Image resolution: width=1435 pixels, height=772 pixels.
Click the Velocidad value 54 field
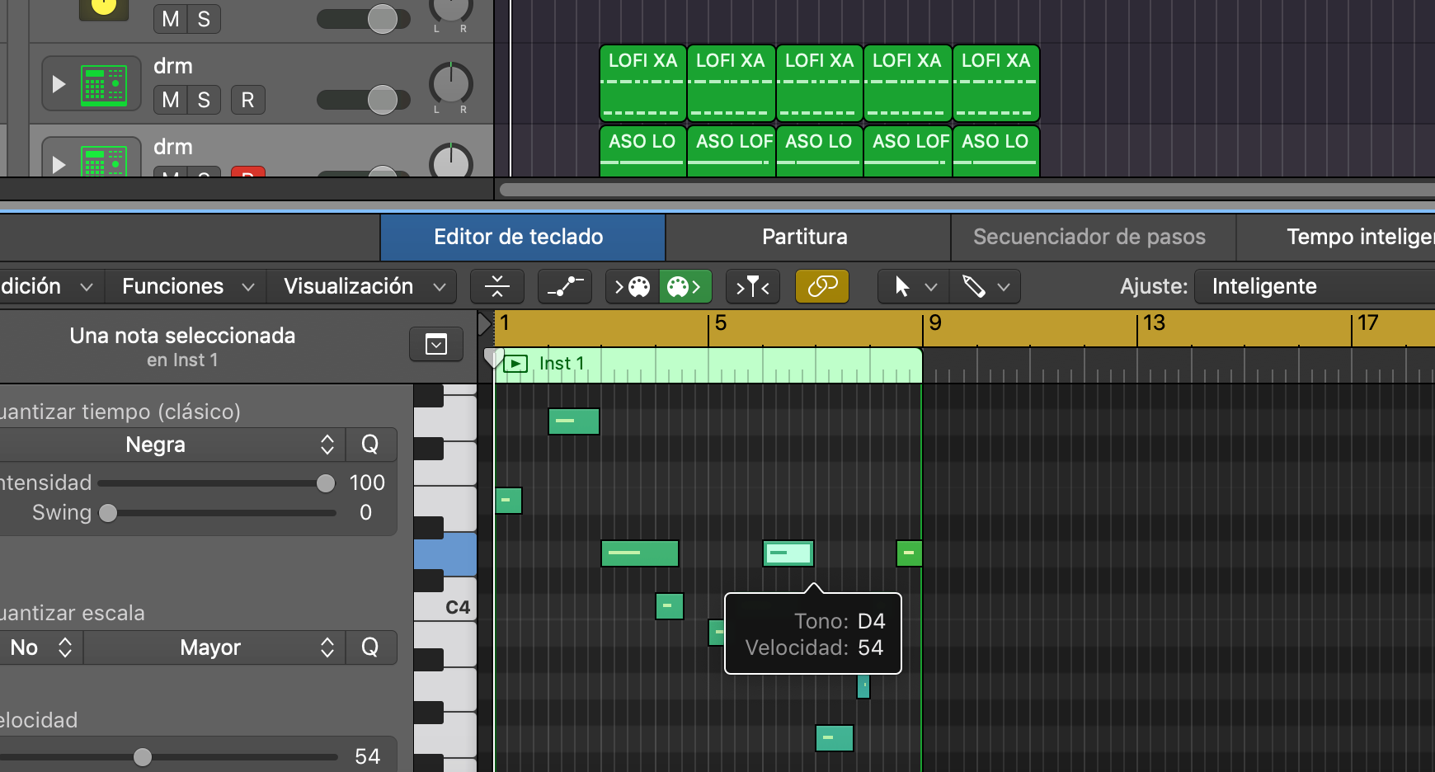pos(368,756)
